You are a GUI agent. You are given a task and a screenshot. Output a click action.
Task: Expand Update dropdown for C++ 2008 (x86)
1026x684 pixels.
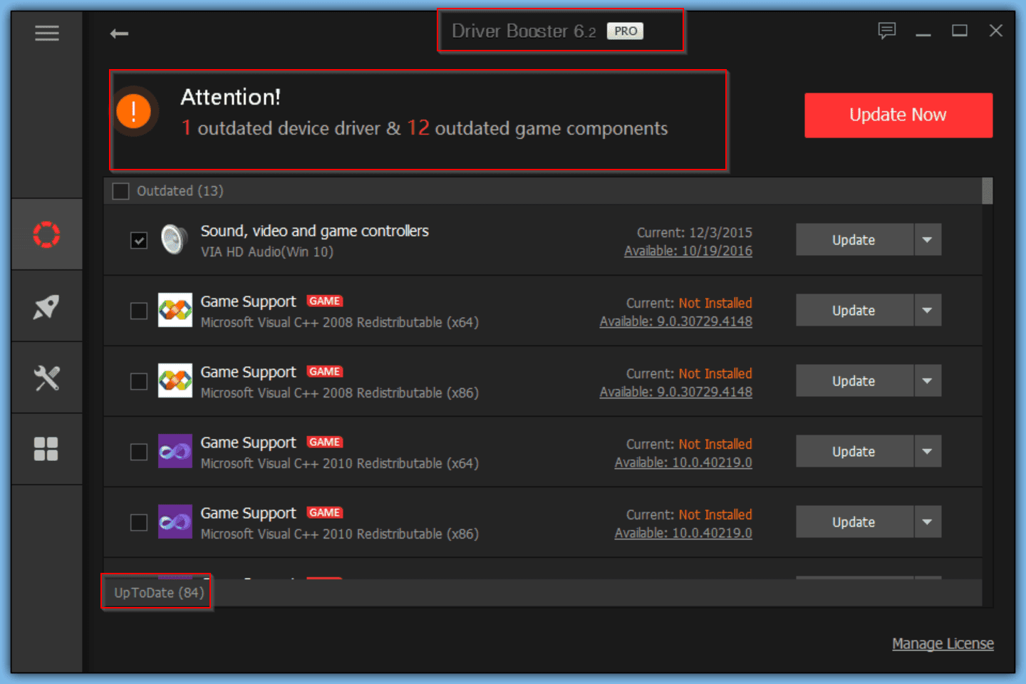coord(928,380)
